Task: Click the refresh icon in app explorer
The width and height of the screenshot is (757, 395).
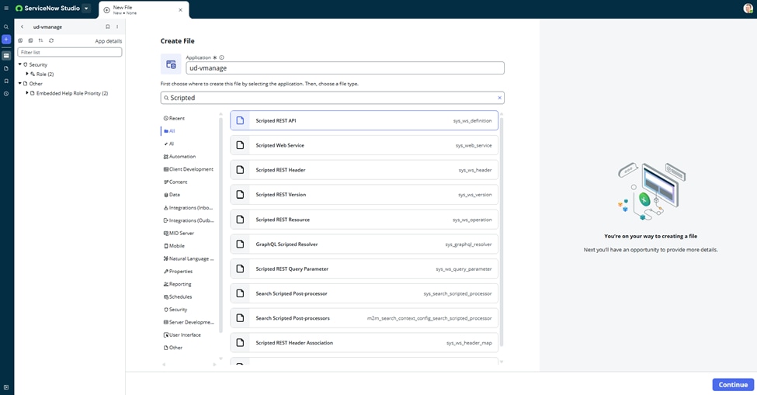Action: point(51,40)
